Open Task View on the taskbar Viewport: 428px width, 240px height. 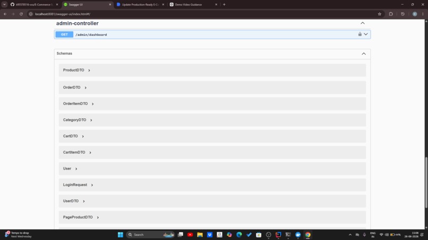[x=181, y=235]
